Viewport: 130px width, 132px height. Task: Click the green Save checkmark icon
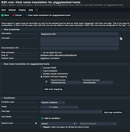click(2, 15)
